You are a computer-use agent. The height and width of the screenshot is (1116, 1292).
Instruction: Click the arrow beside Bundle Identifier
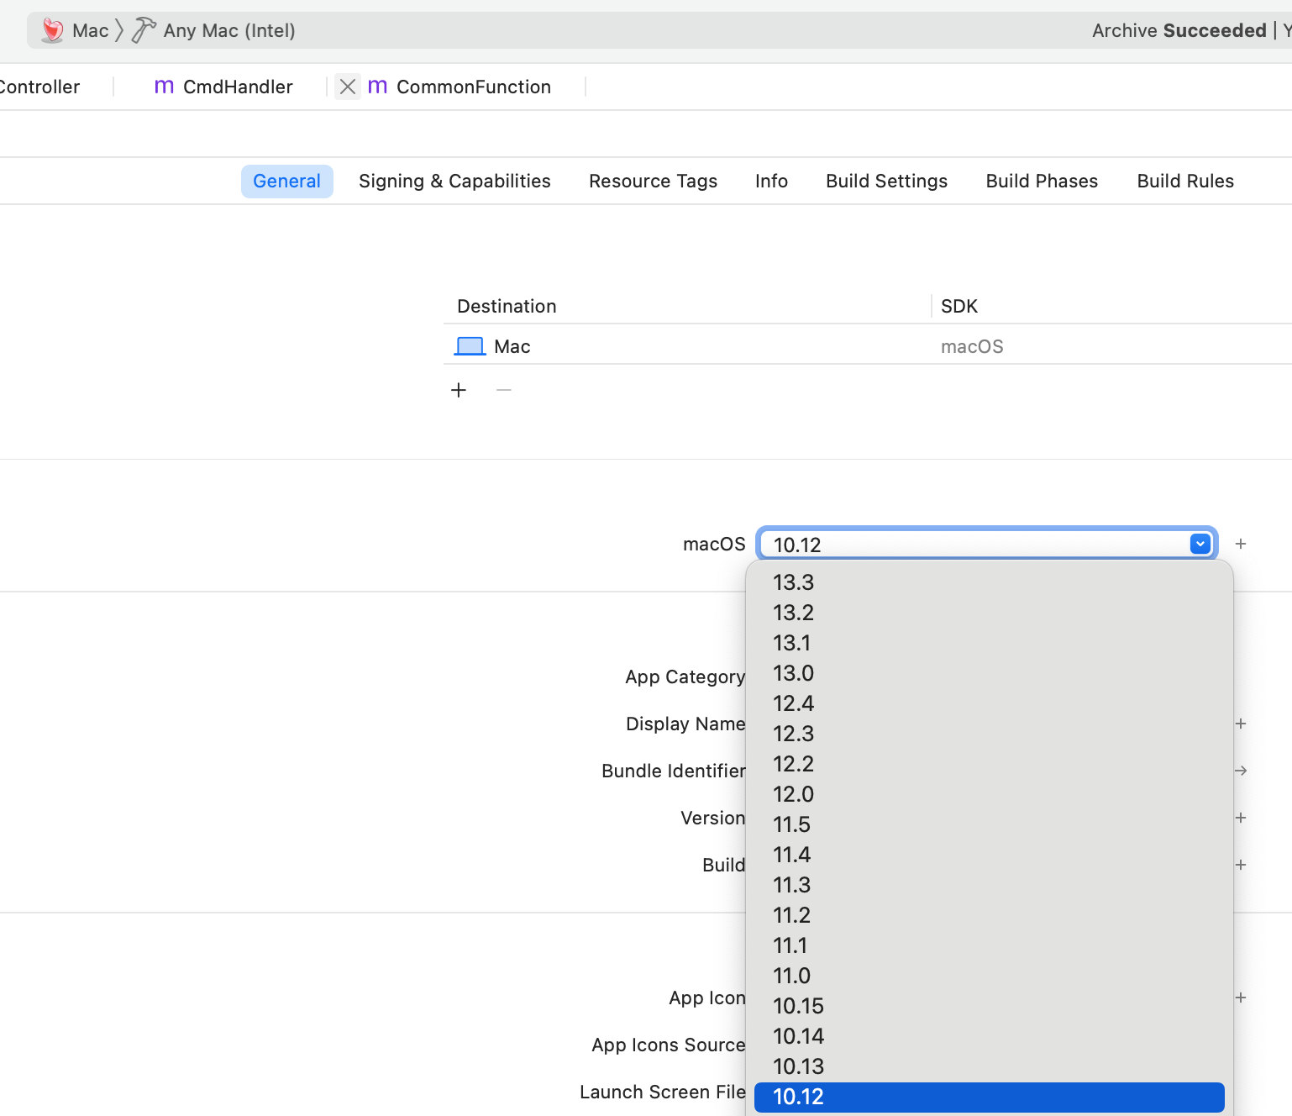[1241, 771]
